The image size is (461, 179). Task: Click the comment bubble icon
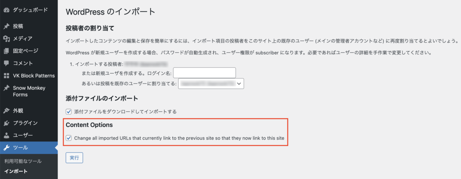pos(6,63)
